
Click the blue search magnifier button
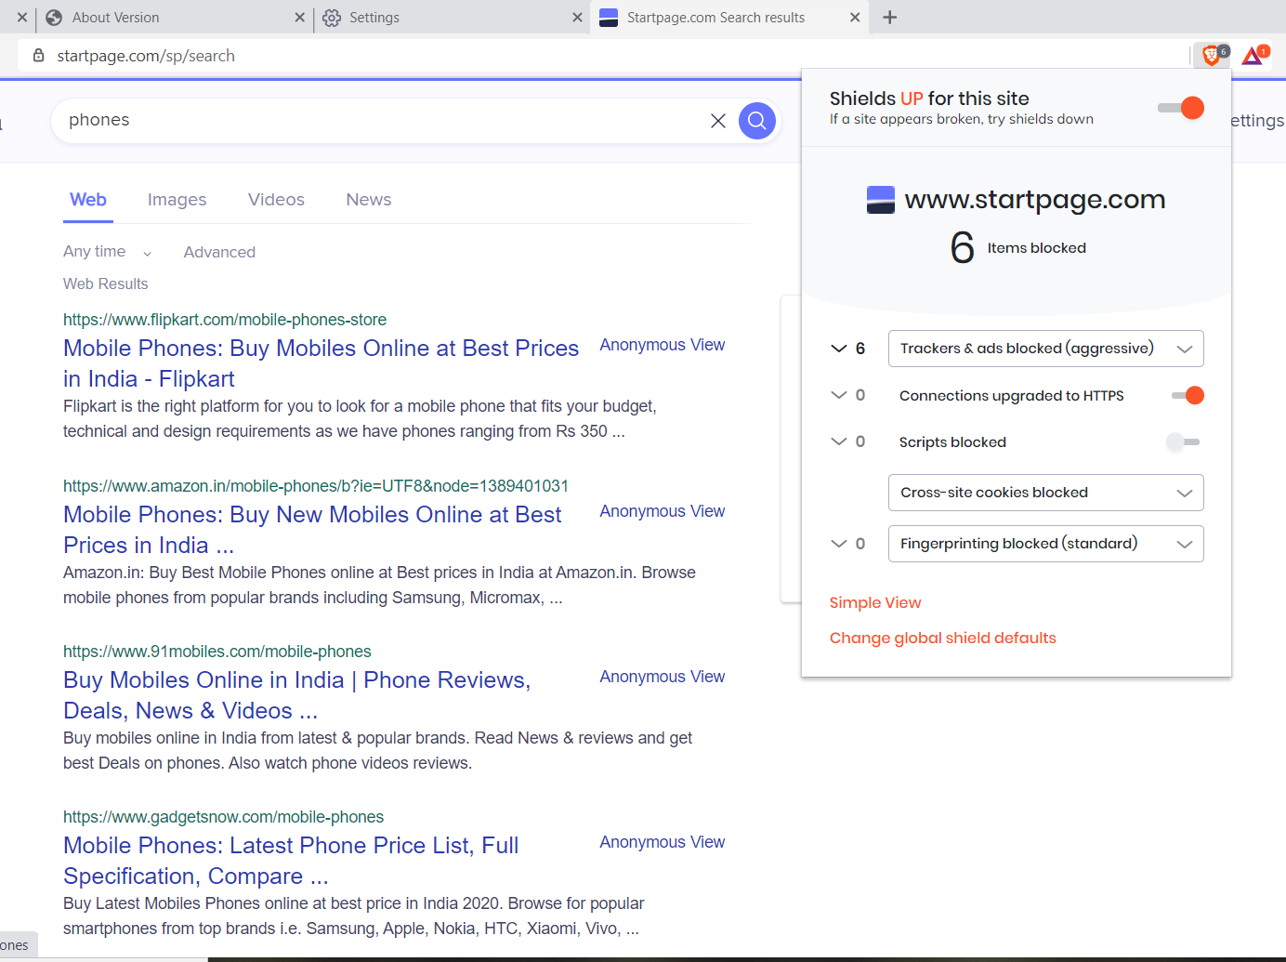pos(757,121)
